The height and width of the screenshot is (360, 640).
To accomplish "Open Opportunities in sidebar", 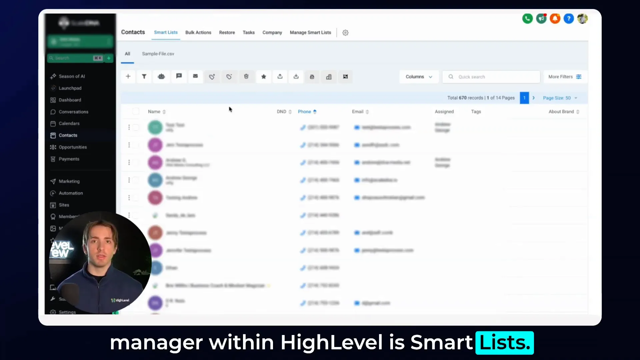I will [x=73, y=147].
